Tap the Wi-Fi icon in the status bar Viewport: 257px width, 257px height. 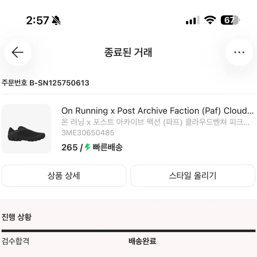tap(210, 20)
